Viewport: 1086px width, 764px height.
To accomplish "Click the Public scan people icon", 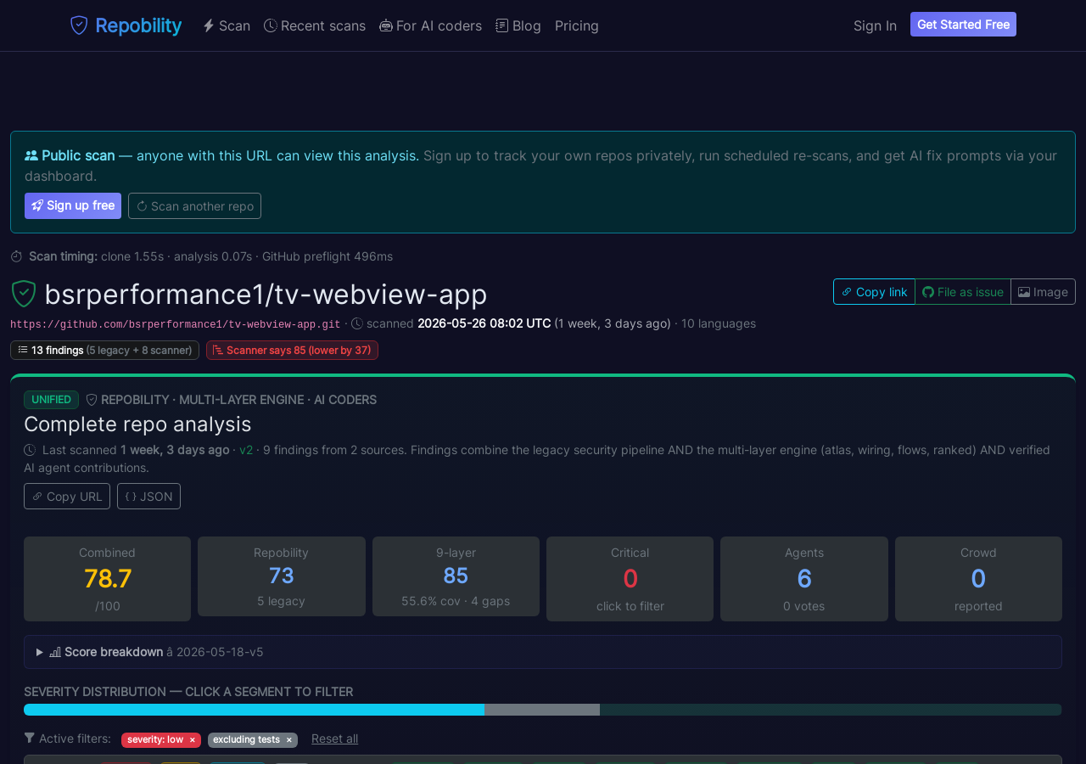I will coord(31,155).
